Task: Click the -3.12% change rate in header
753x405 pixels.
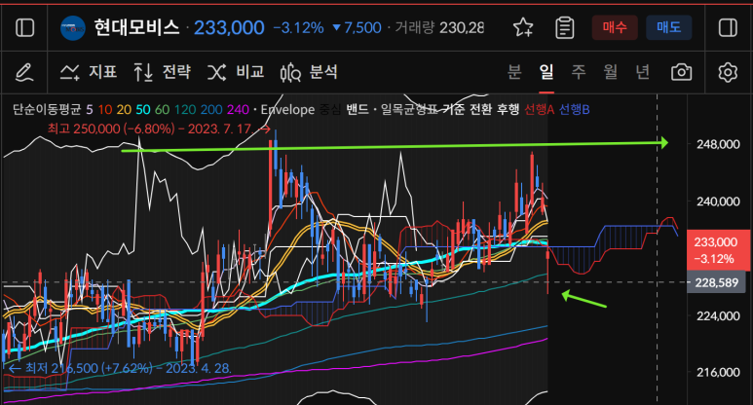Action: click(299, 28)
